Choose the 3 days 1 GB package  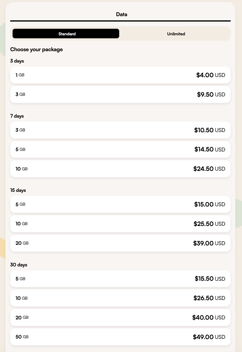coord(120,75)
